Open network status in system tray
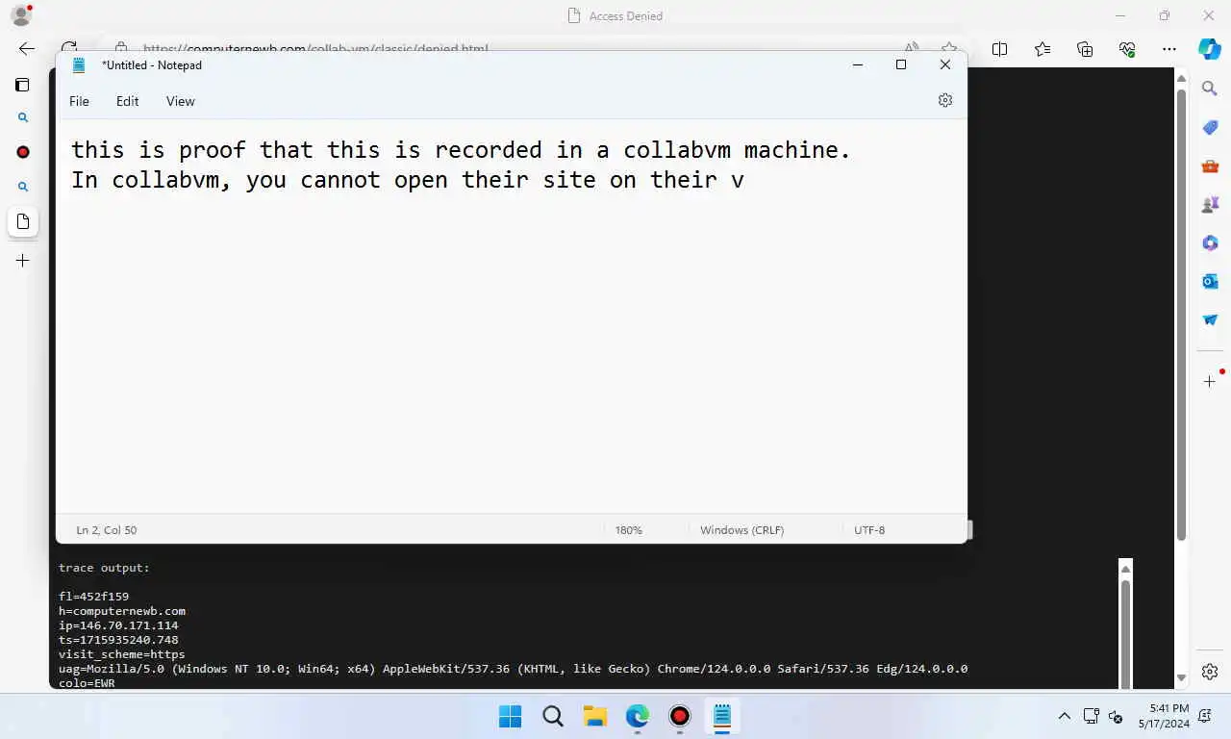 [x=1092, y=716]
